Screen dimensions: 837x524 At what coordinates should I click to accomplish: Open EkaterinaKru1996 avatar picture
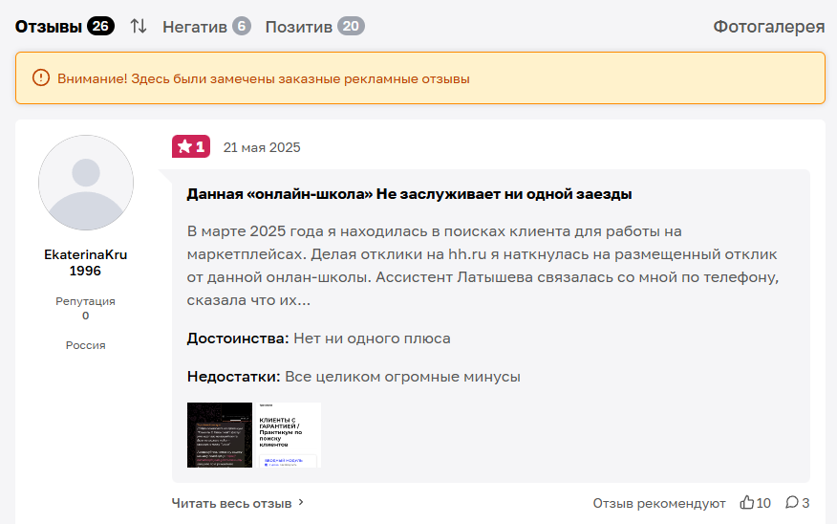tap(86, 183)
